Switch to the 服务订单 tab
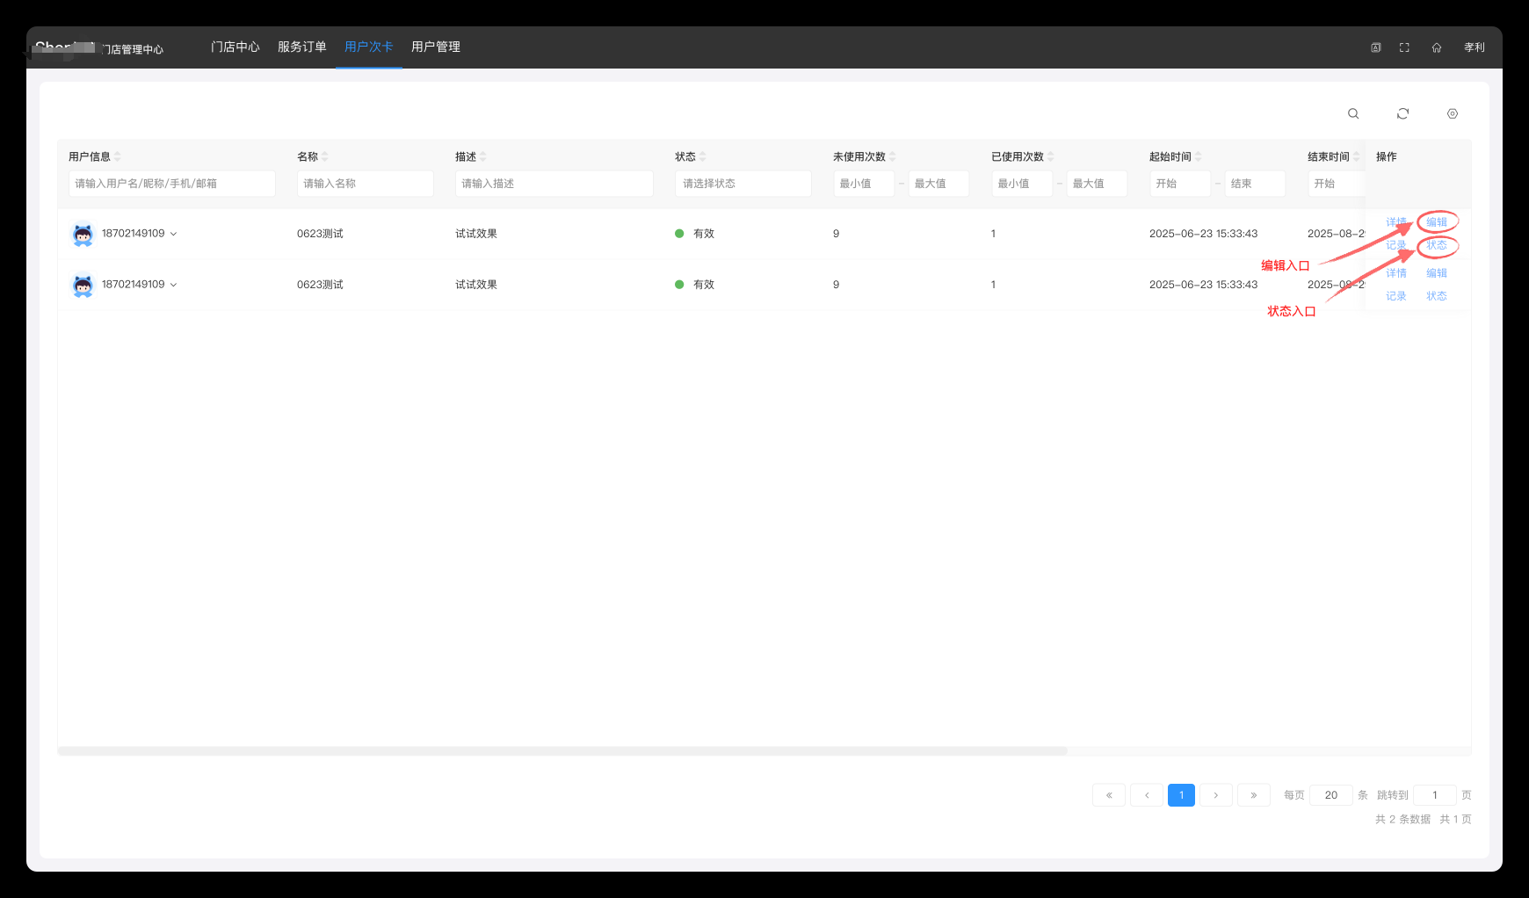 (301, 47)
